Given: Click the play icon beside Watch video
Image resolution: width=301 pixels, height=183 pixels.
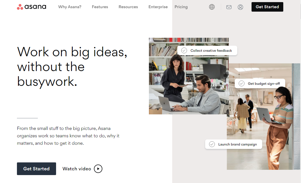Looking at the screenshot, I should (98, 169).
